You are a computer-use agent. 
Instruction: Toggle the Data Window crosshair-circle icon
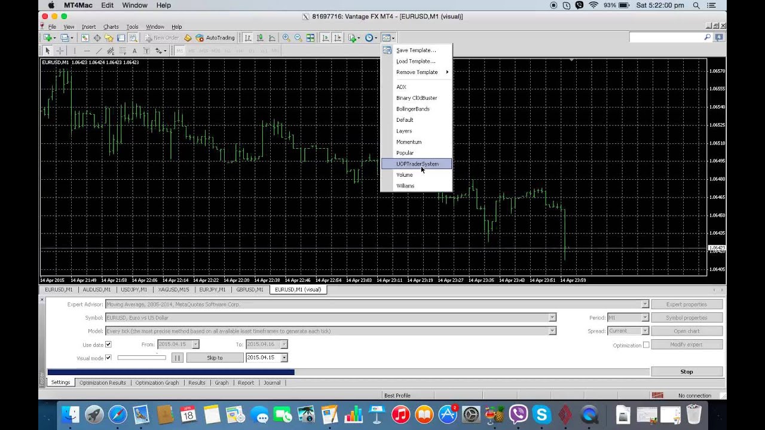click(97, 38)
